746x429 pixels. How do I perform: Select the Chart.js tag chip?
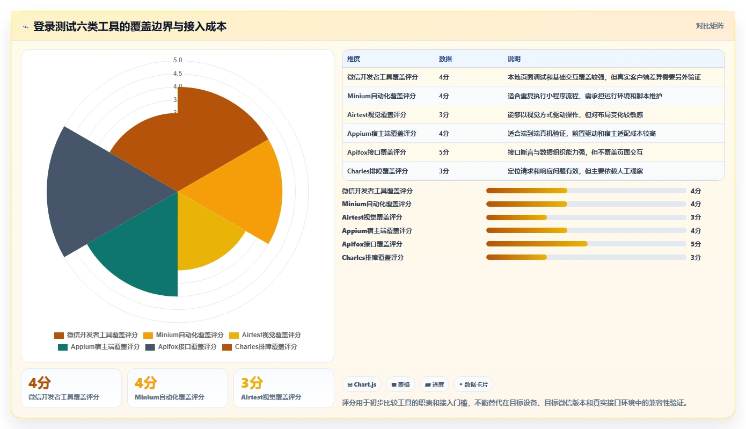[x=362, y=384]
